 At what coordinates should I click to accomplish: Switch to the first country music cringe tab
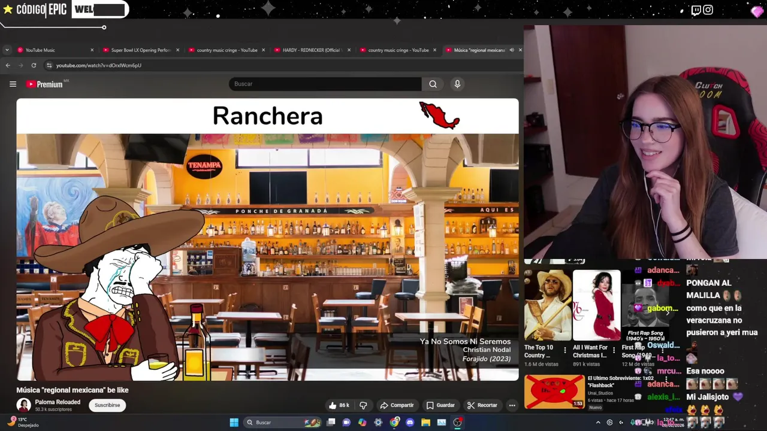[x=226, y=50]
